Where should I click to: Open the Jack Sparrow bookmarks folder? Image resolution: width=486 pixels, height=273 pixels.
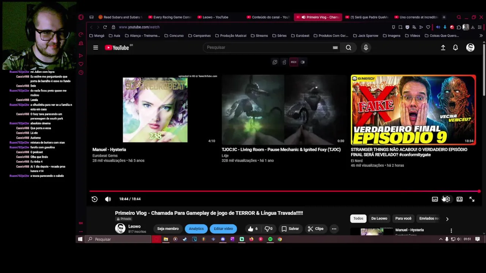[366, 36]
